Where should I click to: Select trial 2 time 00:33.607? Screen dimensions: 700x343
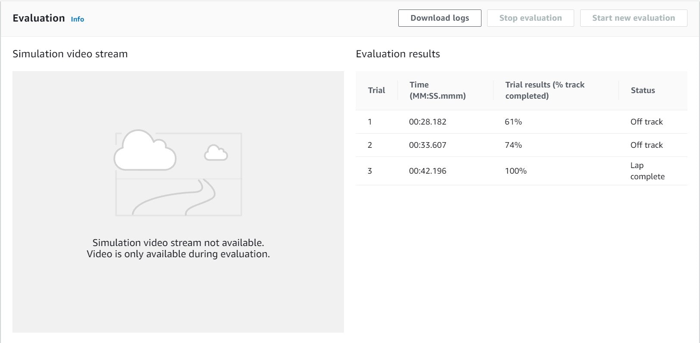428,145
